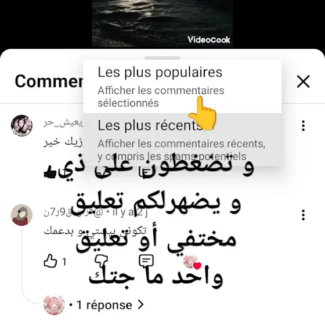Like the second comment with thumbs-up
The width and height of the screenshot is (325, 325).
coord(50,261)
